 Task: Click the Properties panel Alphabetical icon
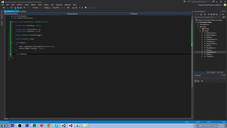(199, 81)
